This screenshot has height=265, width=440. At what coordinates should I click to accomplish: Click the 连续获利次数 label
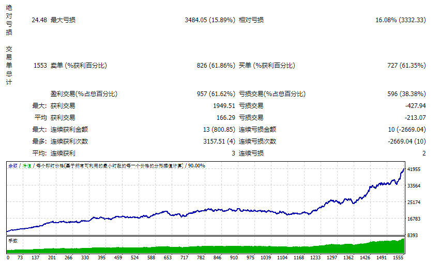pyautogui.click(x=69, y=142)
